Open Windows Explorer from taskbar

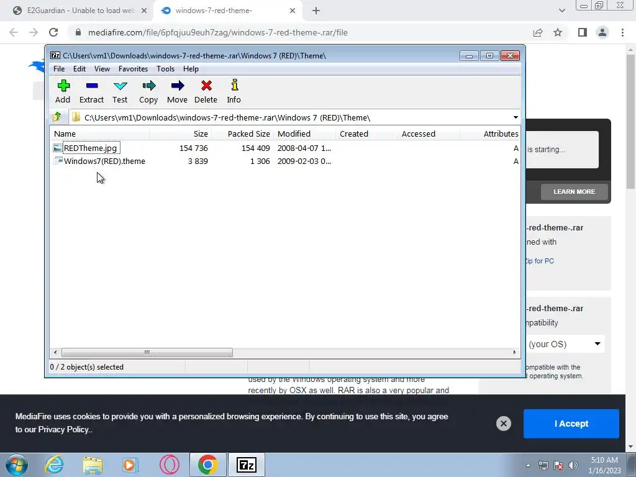click(93, 465)
